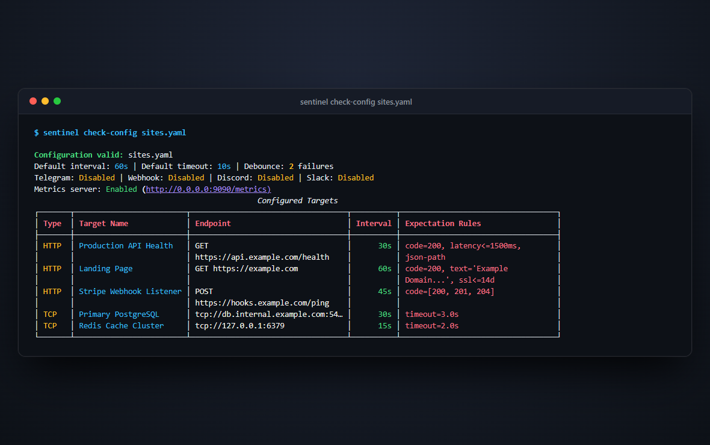Click the 'Configured Targets' table title
710x445 pixels.
(297, 200)
